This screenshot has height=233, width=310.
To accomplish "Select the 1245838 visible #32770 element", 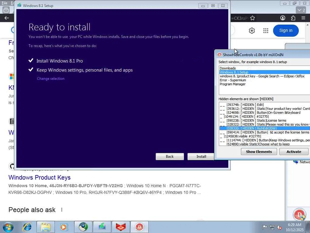I will click(265, 136).
